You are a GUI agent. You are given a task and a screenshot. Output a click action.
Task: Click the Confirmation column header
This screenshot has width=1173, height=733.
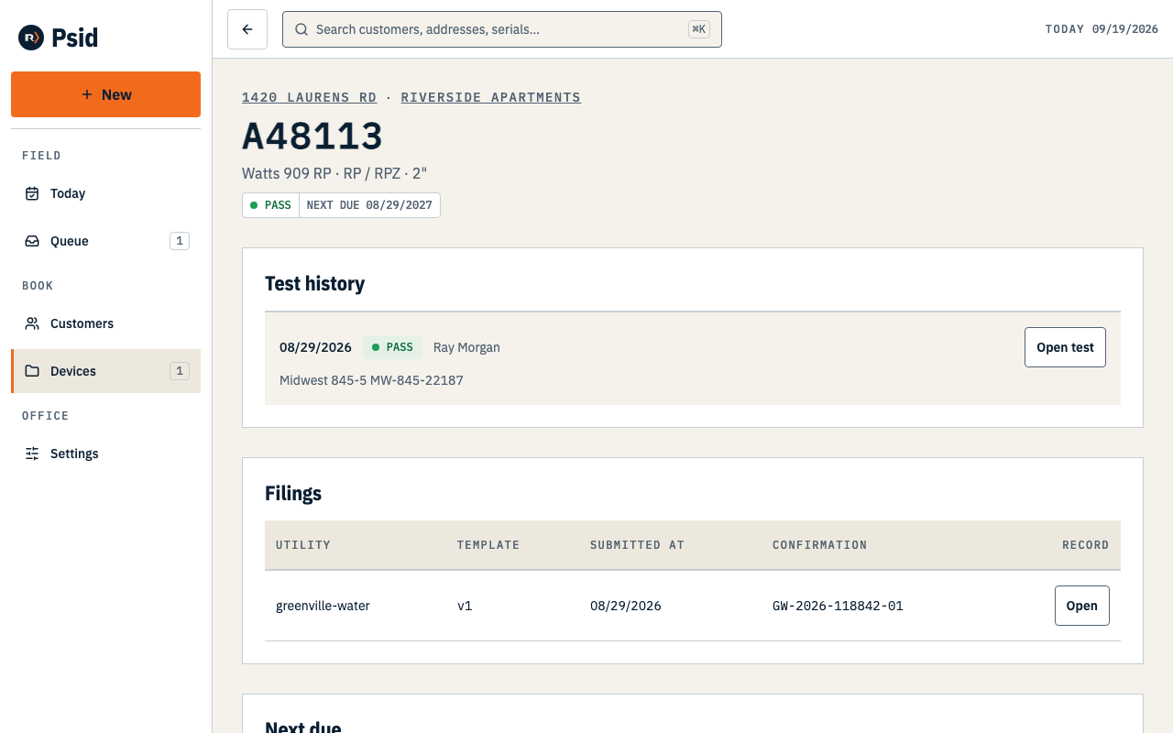[x=819, y=545]
